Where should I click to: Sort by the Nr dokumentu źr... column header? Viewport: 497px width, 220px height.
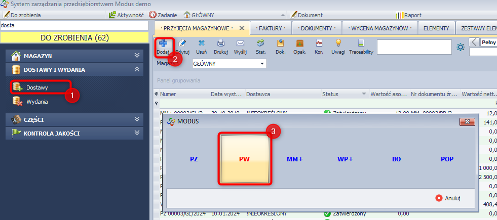435,94
